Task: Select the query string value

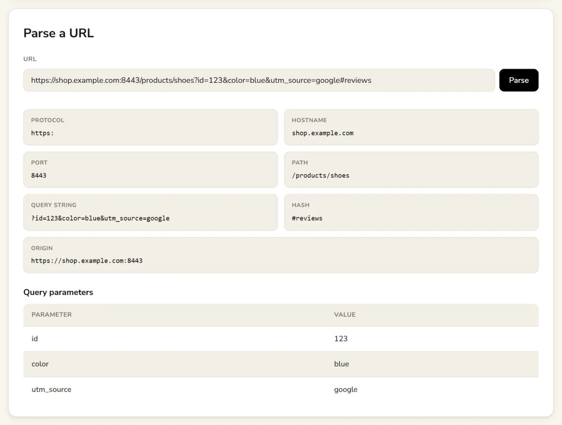Action: [x=100, y=218]
